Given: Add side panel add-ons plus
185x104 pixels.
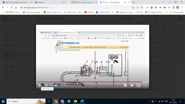Looking at the screenshot, I should pos(181,62).
